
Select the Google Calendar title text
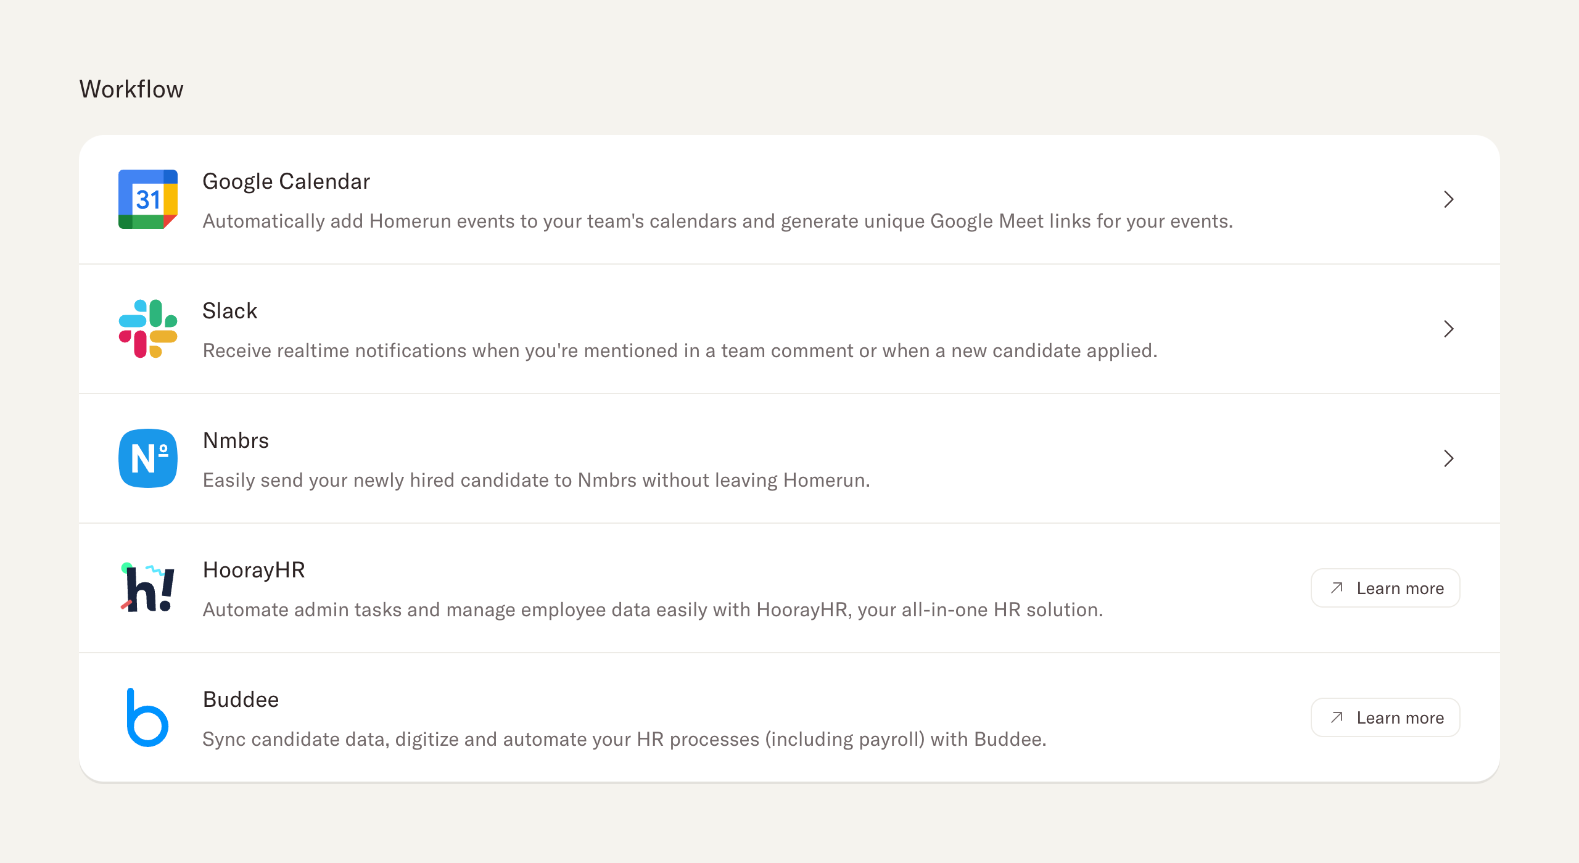[286, 181]
